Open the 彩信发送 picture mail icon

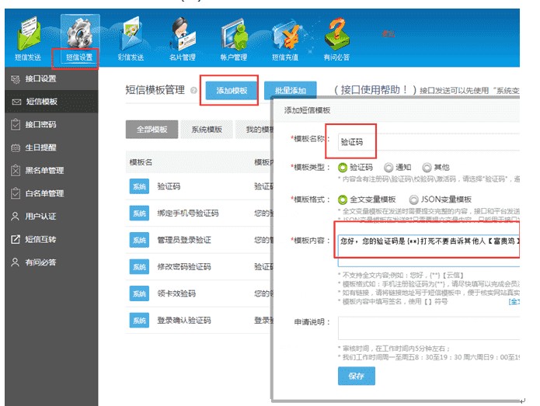click(131, 33)
